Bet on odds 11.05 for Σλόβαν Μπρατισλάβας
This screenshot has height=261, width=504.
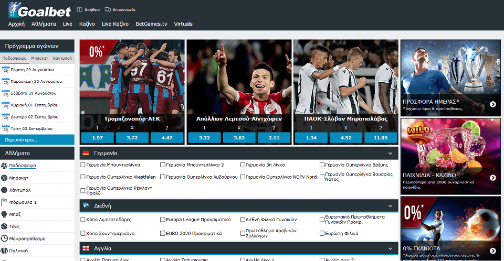[x=381, y=138]
